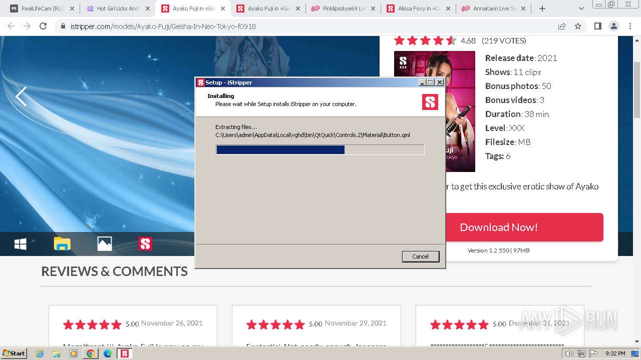Share this page icon

point(562,26)
